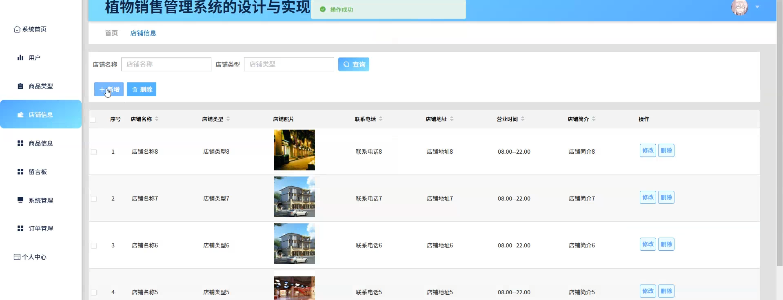
Task: Focus the 店铺类型 search input
Action: 289,64
